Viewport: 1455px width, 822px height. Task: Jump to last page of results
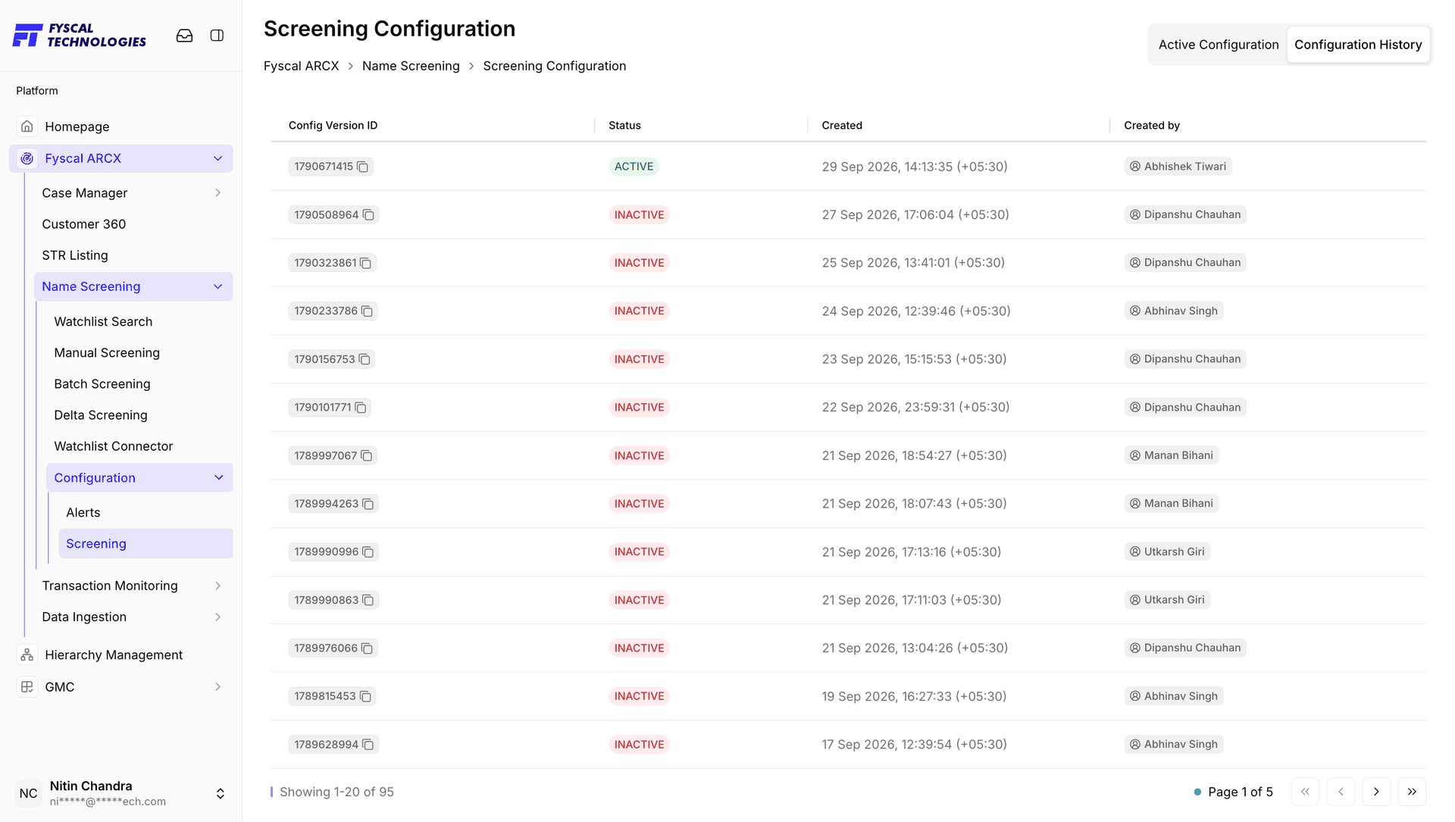1412,792
